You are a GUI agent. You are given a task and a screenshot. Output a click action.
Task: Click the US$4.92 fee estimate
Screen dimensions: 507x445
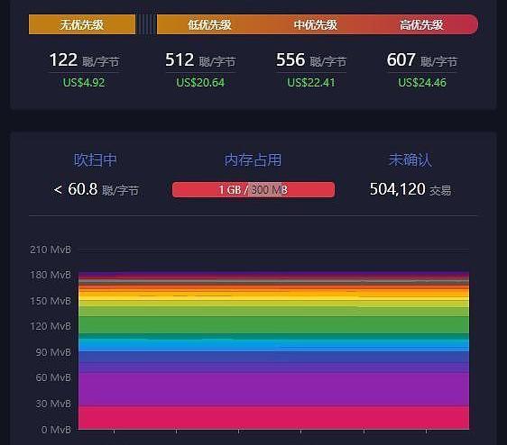pos(84,83)
